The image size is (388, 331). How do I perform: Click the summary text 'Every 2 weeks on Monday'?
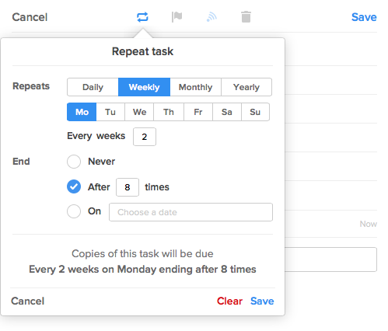tap(93, 270)
